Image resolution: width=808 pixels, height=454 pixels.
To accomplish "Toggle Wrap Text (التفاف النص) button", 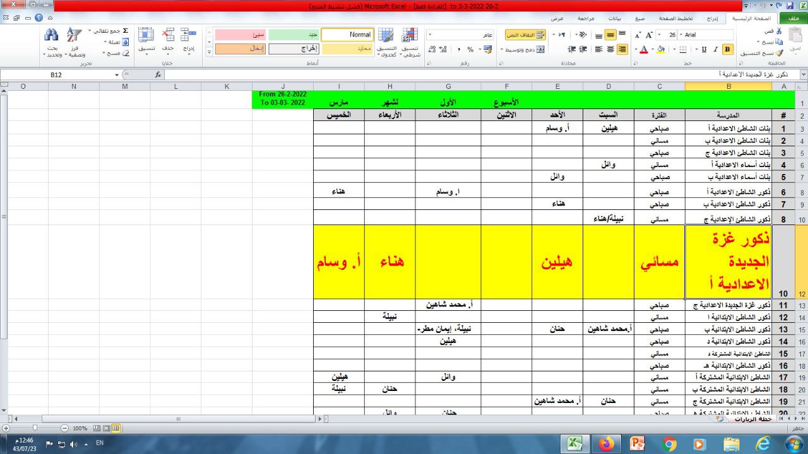I will pyautogui.click(x=525, y=35).
